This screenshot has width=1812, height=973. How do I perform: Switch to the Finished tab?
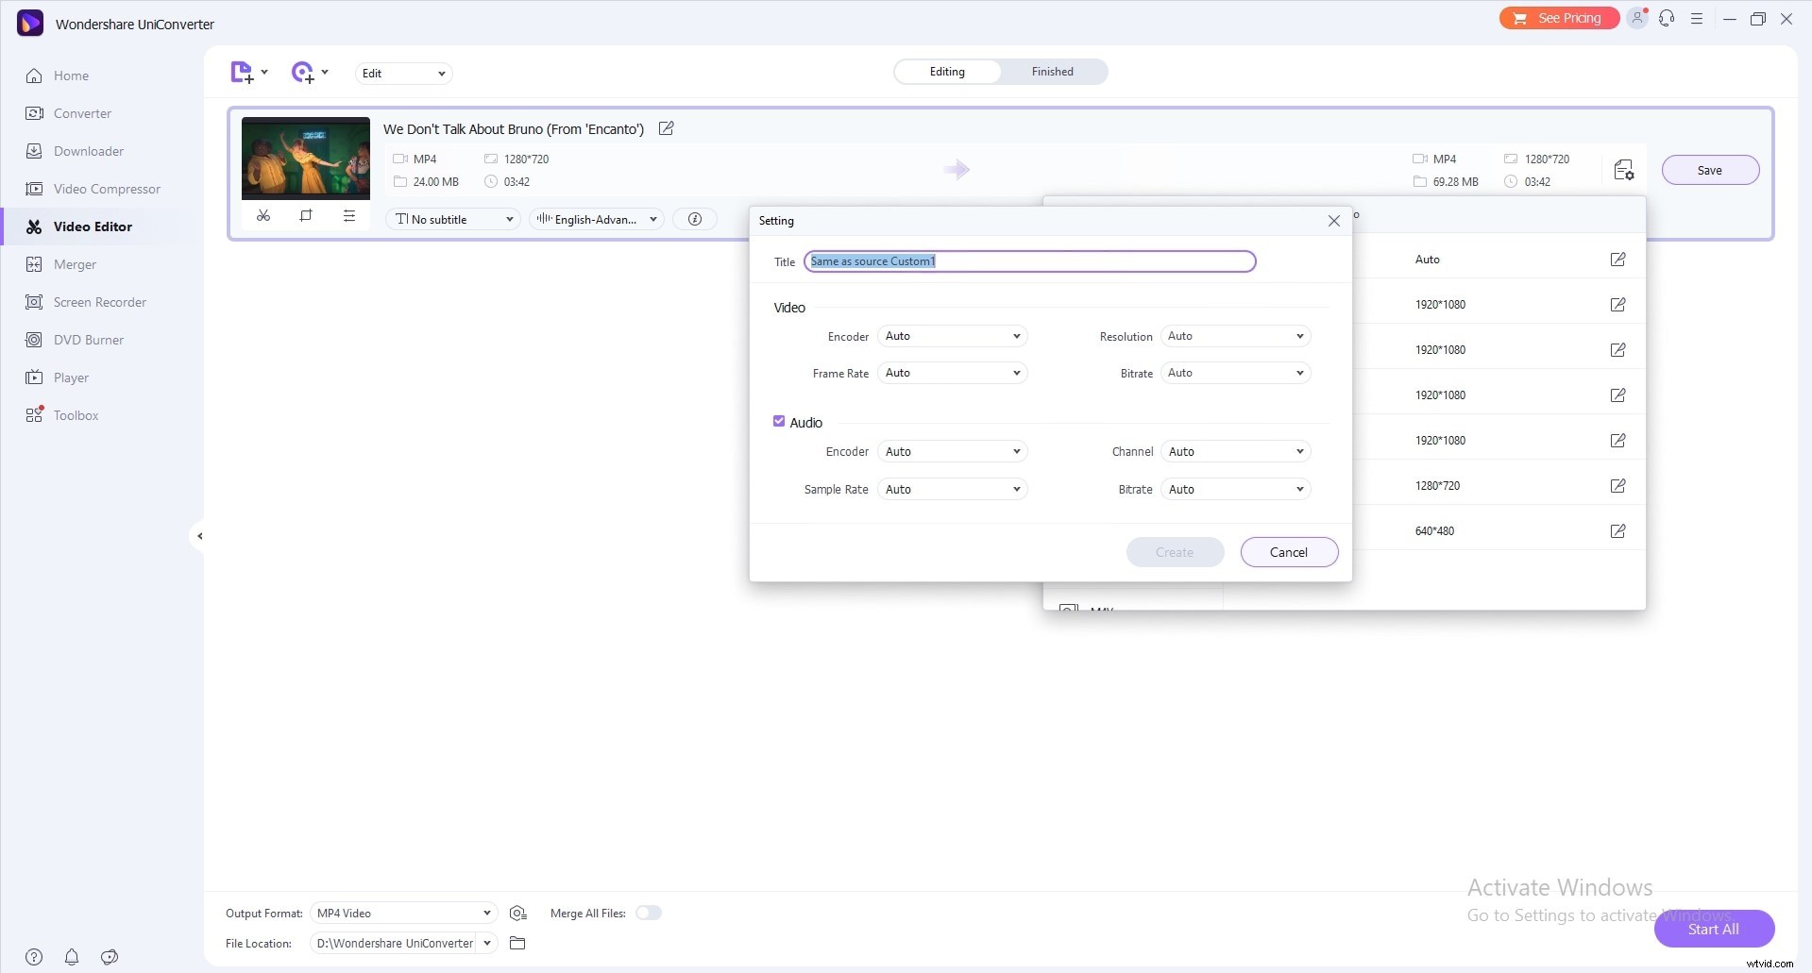1051,71
